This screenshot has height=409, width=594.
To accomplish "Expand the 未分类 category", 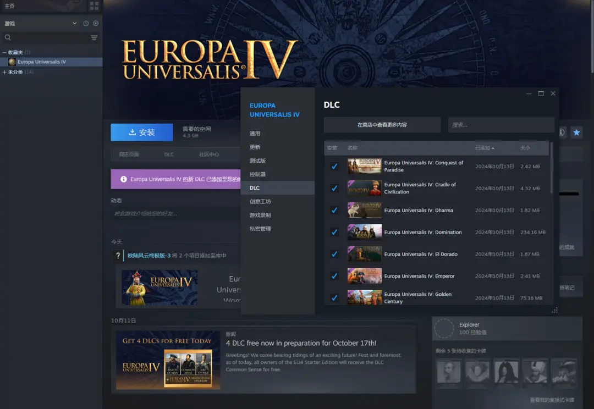I will 4,72.
